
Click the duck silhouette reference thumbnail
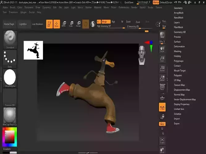coord(33,50)
